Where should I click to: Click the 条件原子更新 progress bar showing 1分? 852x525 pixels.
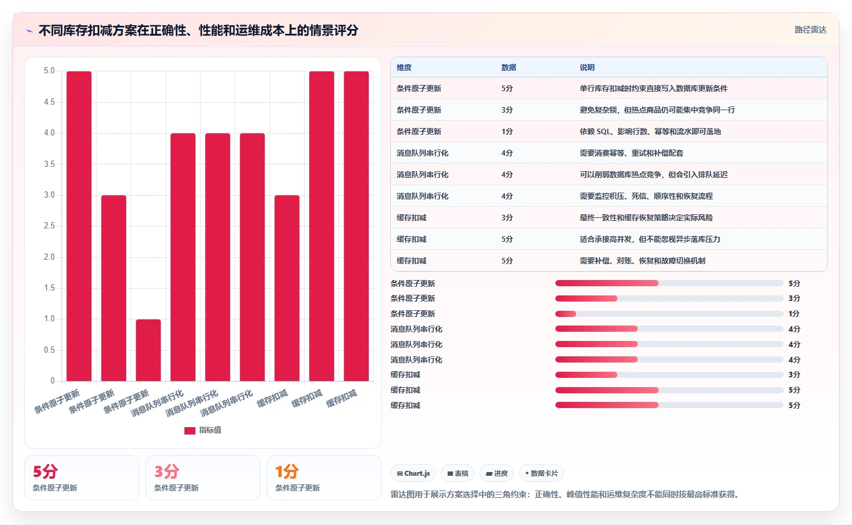[x=669, y=314]
